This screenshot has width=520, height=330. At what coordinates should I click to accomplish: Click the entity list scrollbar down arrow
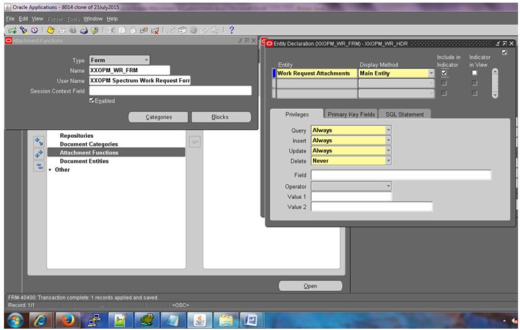[x=495, y=95]
